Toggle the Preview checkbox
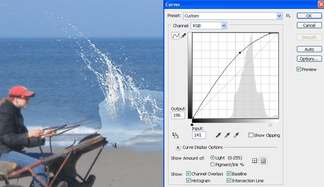Screen dimensions: 324x187 point(299,69)
